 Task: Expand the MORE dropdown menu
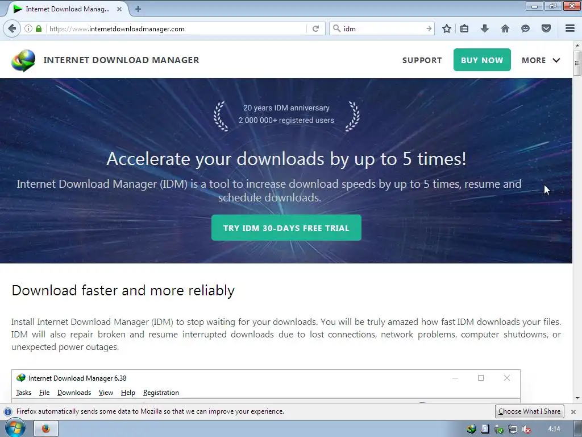[541, 60]
